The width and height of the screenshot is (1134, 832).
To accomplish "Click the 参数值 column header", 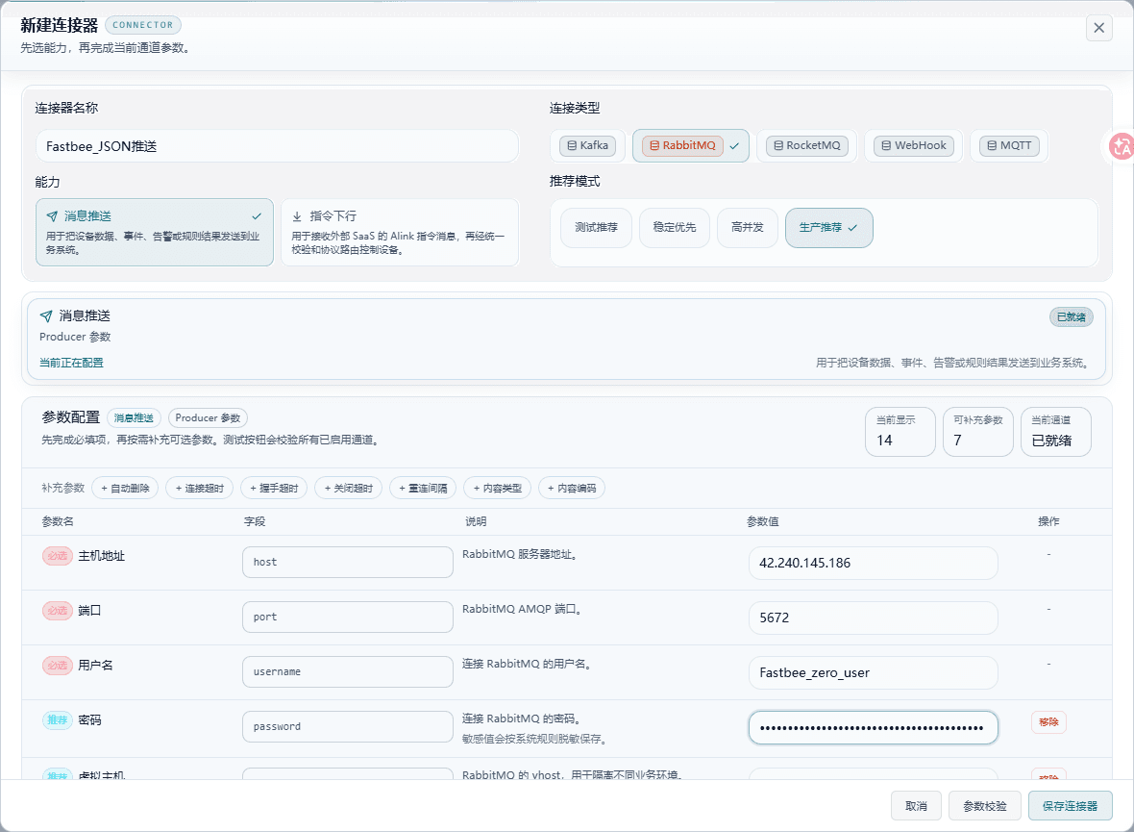I will tap(763, 521).
